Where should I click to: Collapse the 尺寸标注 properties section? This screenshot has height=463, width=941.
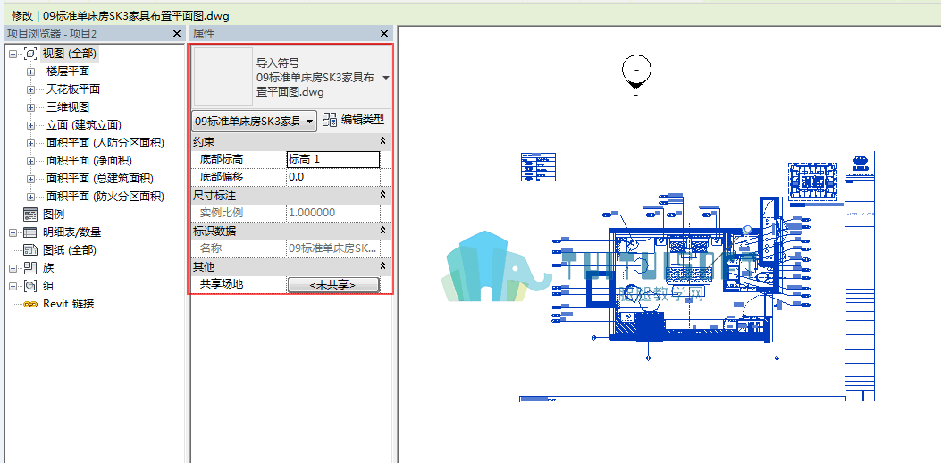click(382, 195)
